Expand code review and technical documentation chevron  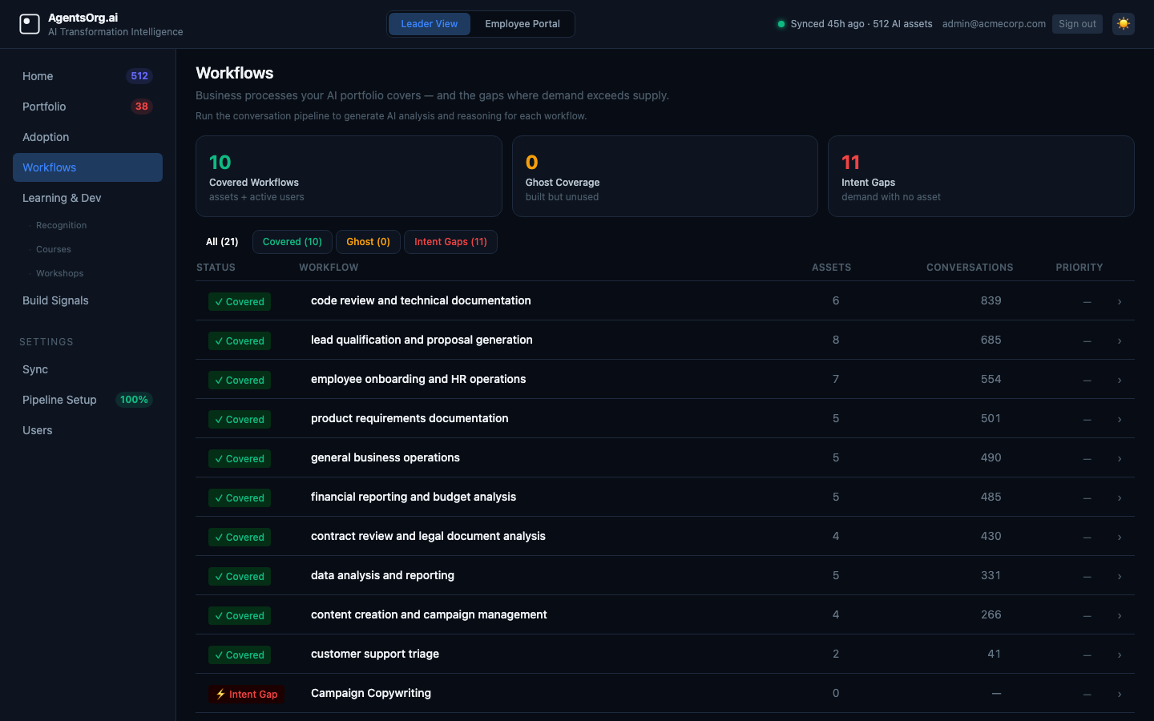(1119, 301)
